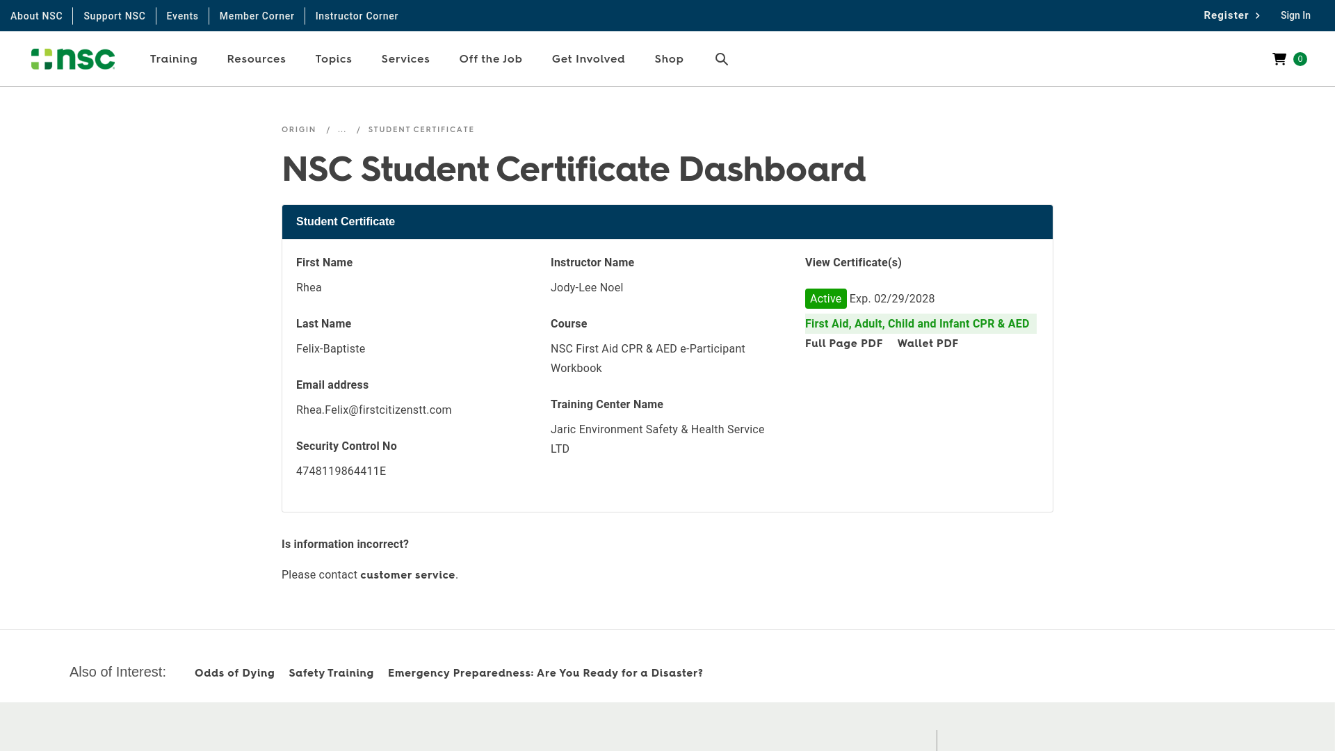Contact customer service link
This screenshot has width=1335, height=751.
click(407, 575)
